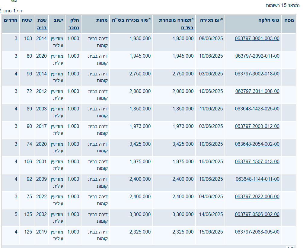Select declared price 3,425,000
The image size is (303, 248).
(x=183, y=144)
